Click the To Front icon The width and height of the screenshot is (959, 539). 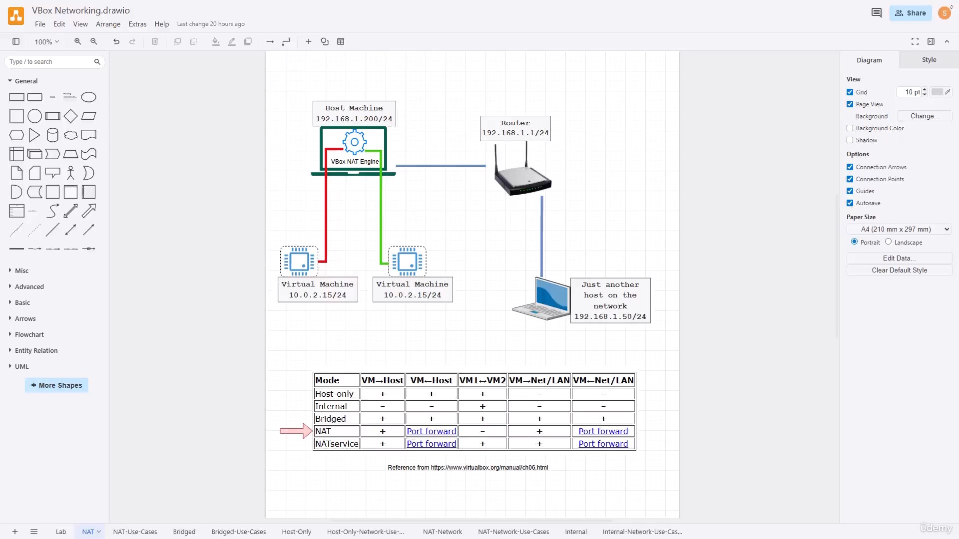pos(177,42)
